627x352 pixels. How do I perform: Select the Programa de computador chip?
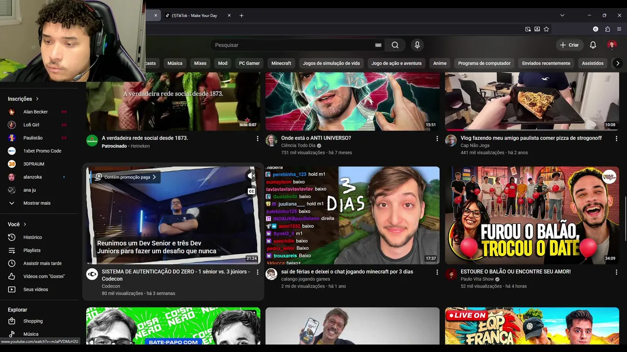(x=484, y=63)
